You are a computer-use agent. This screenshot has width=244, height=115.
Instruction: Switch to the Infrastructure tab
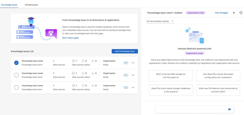pos(31,5)
